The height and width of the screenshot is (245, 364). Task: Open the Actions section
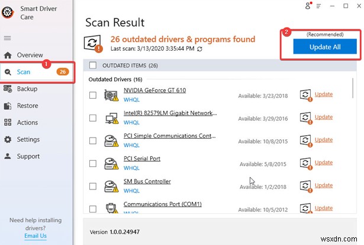(x=27, y=123)
